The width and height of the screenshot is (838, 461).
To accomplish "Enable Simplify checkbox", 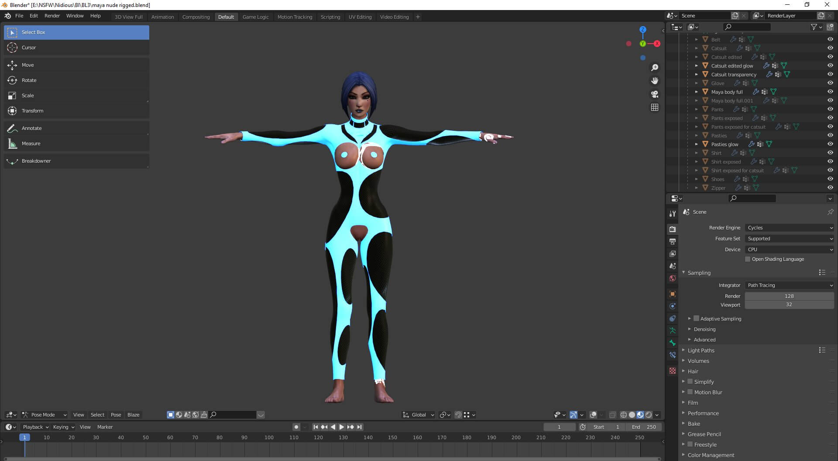I will click(x=690, y=382).
